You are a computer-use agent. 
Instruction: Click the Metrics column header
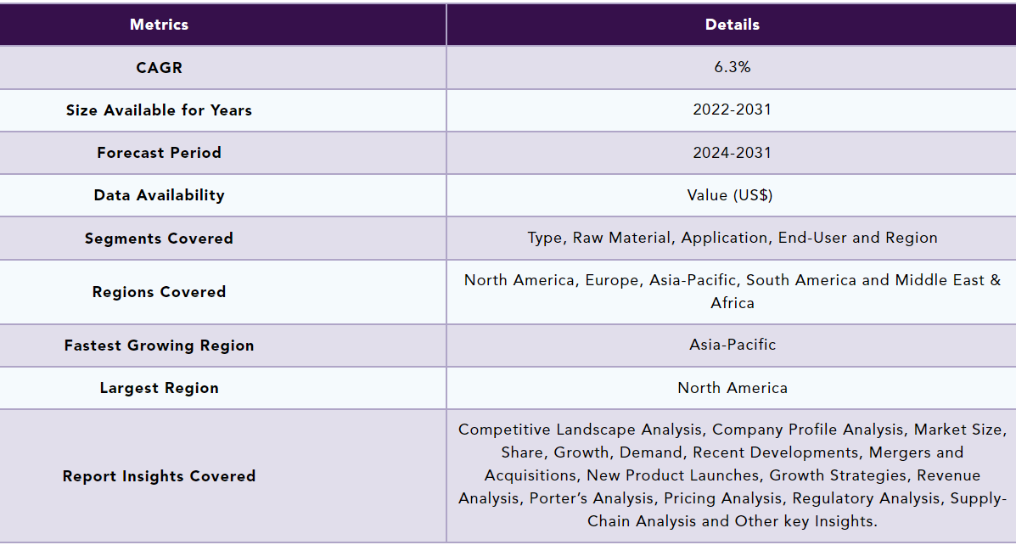[159, 25]
